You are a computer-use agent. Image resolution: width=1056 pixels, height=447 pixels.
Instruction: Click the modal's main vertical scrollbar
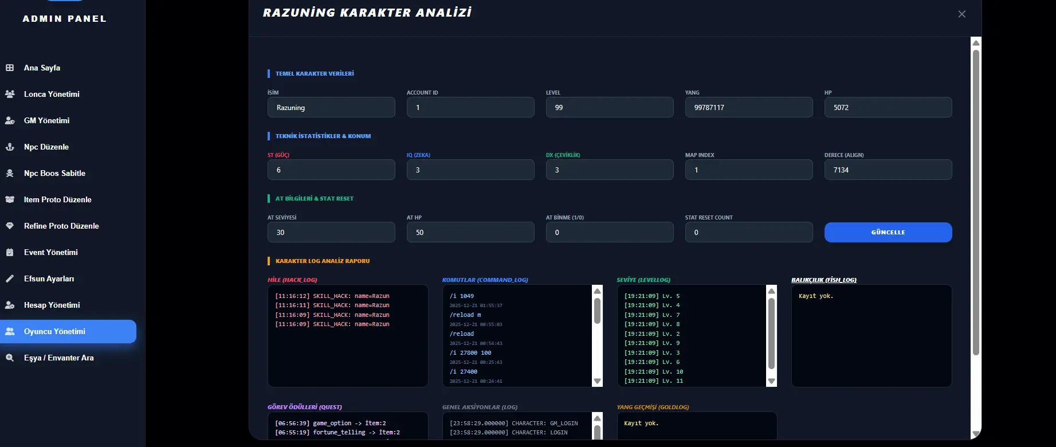tap(976, 201)
